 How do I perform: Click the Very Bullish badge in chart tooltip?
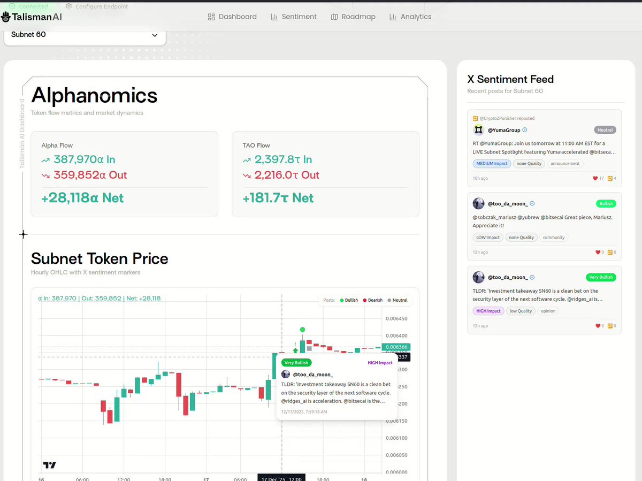[296, 363]
